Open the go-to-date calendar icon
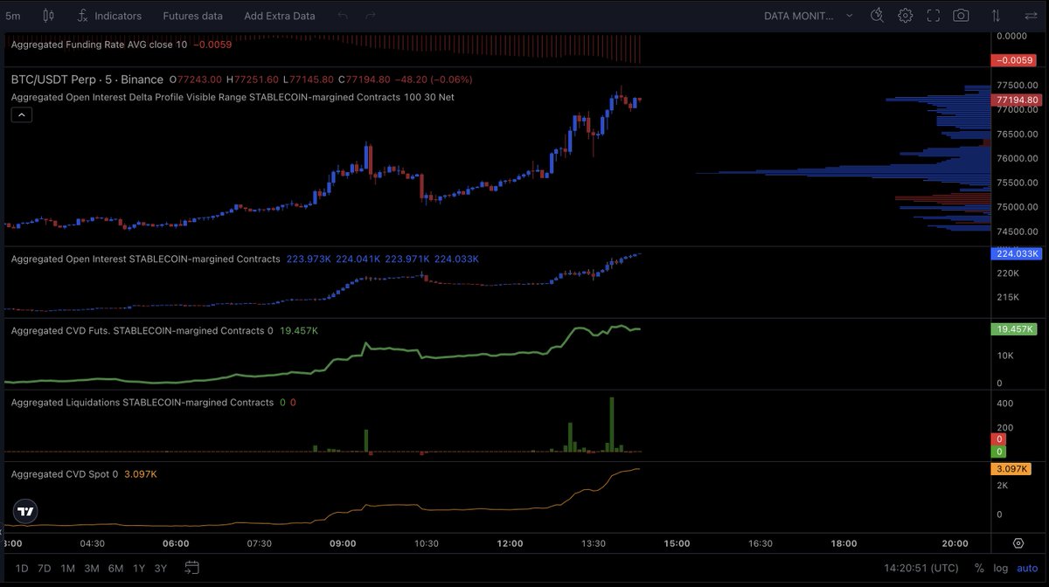 coord(192,568)
